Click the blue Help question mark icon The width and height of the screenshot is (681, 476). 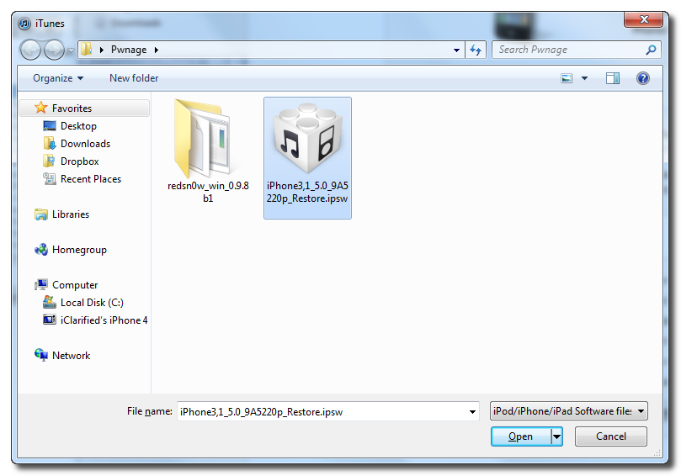tap(643, 78)
